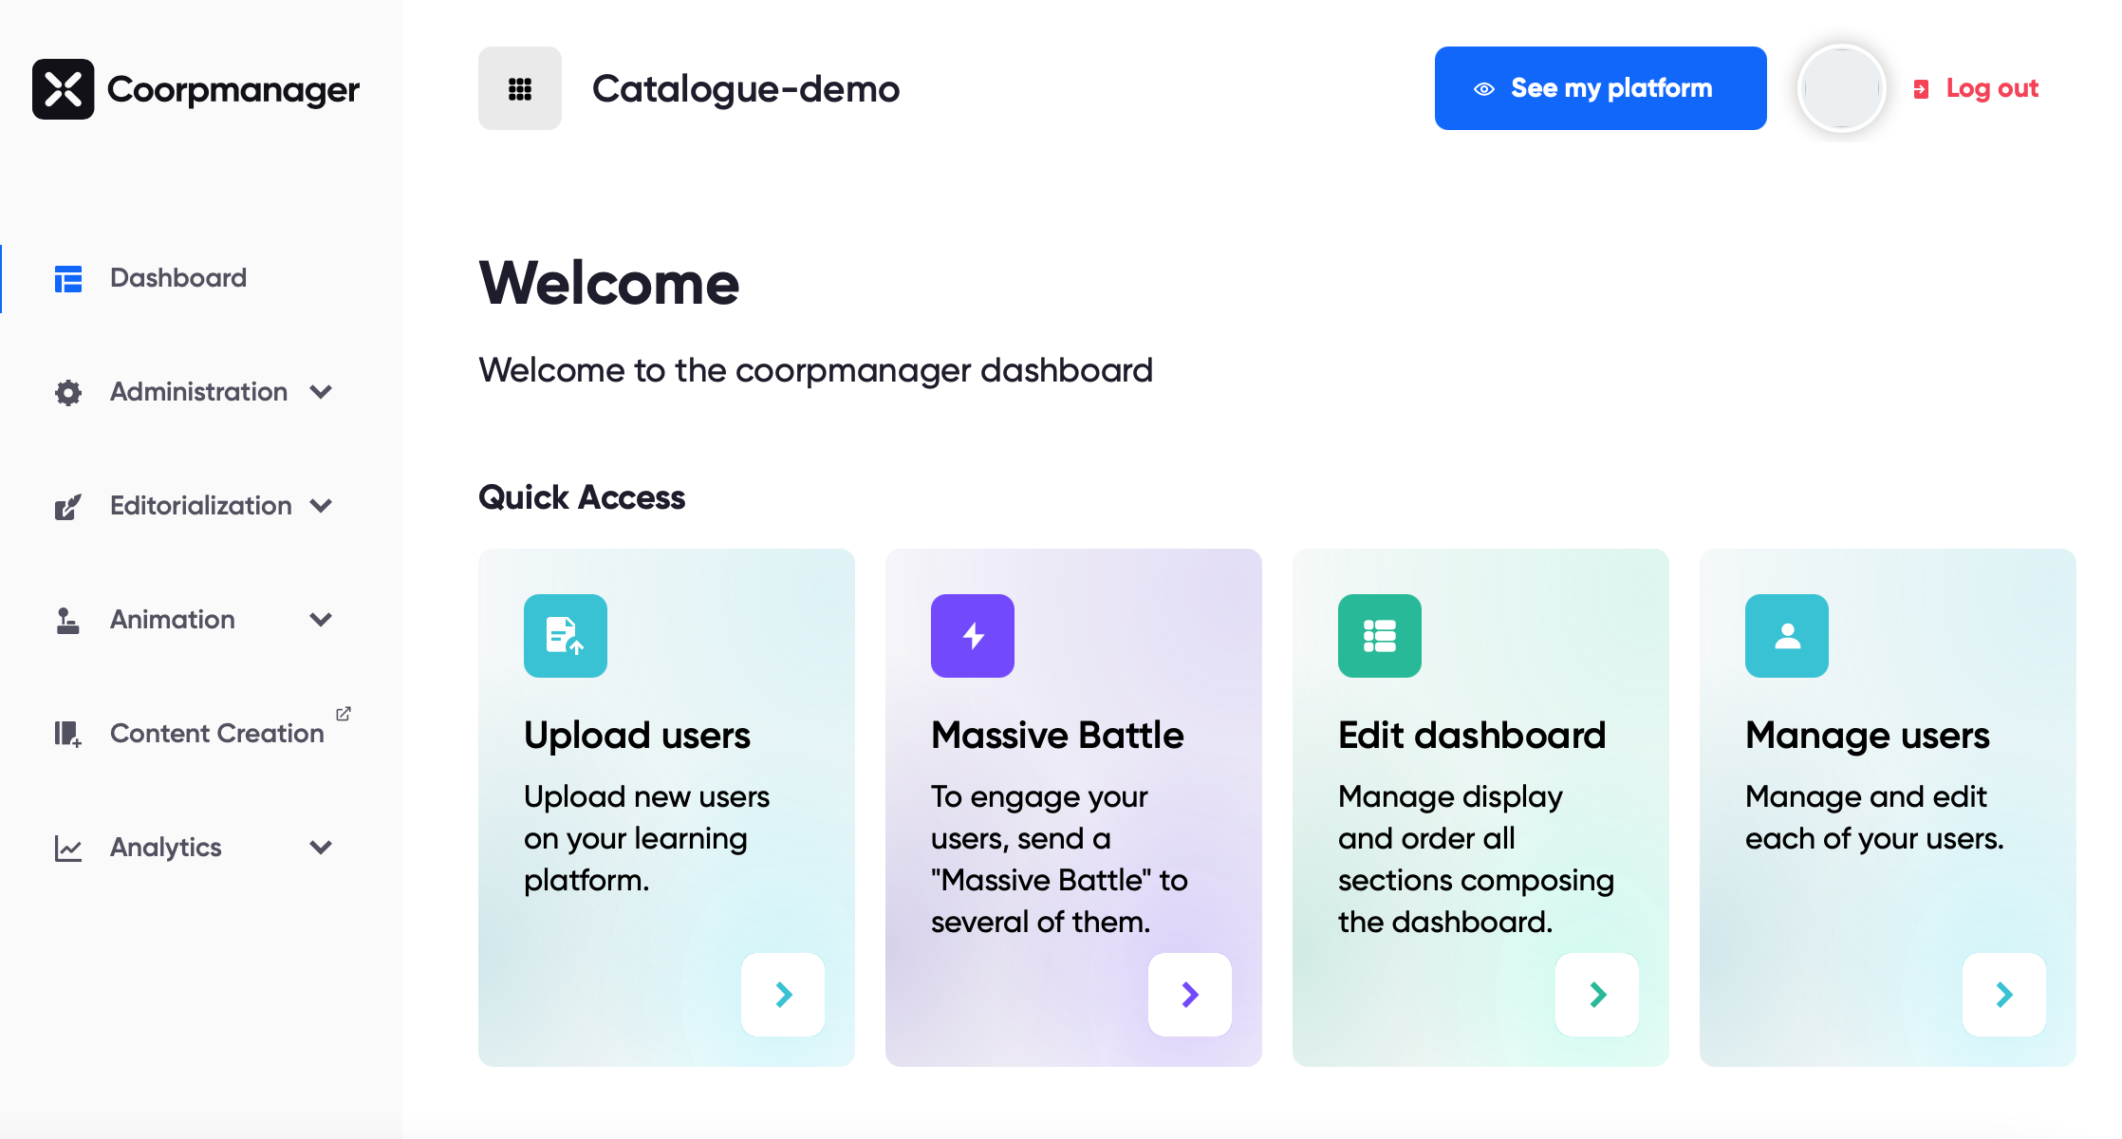Click 'Manage and edit each of your users.' text
The height and width of the screenshot is (1139, 2122).
pos(1874,817)
